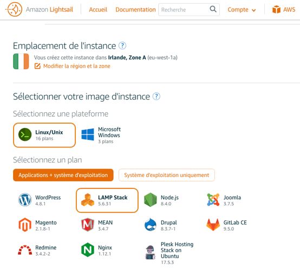The width and height of the screenshot is (300, 270).
Task: Select the Redmine red arch icon
Action: pyautogui.click(x=25, y=250)
